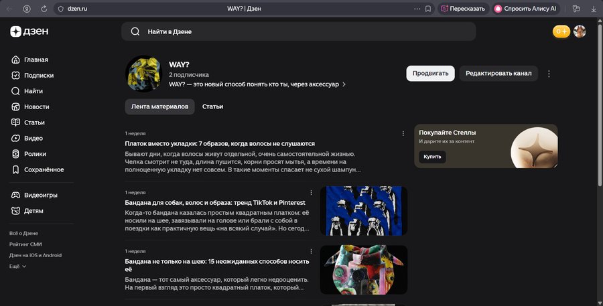Select the Лента материалов tab

[x=159, y=106]
